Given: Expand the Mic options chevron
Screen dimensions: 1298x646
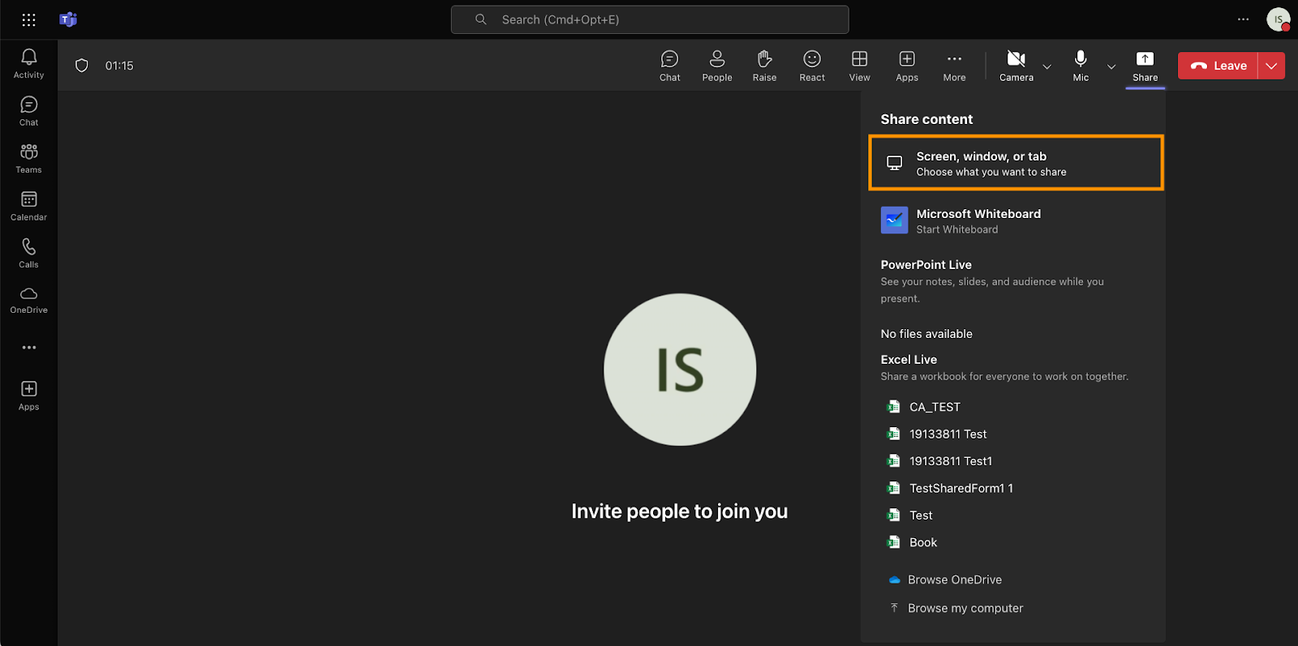Looking at the screenshot, I should tap(1111, 66).
